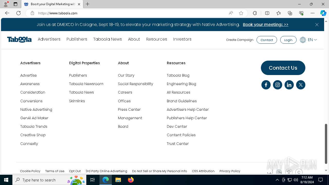Open Taboola's Facebook page icon
329x185 pixels.
(266, 85)
